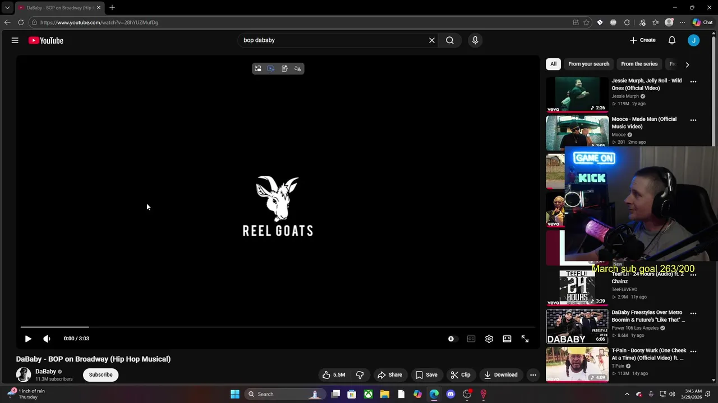Image resolution: width=718 pixels, height=403 pixels.
Task: Dislike the video
Action: pos(360,375)
